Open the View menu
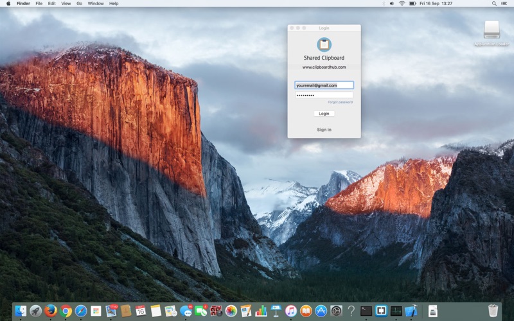The height and width of the screenshot is (321, 514). click(x=66, y=4)
